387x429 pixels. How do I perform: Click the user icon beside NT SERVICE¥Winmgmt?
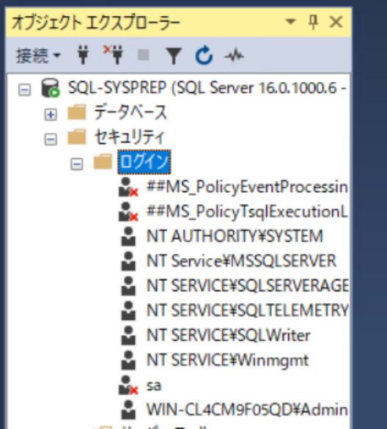pos(128,360)
